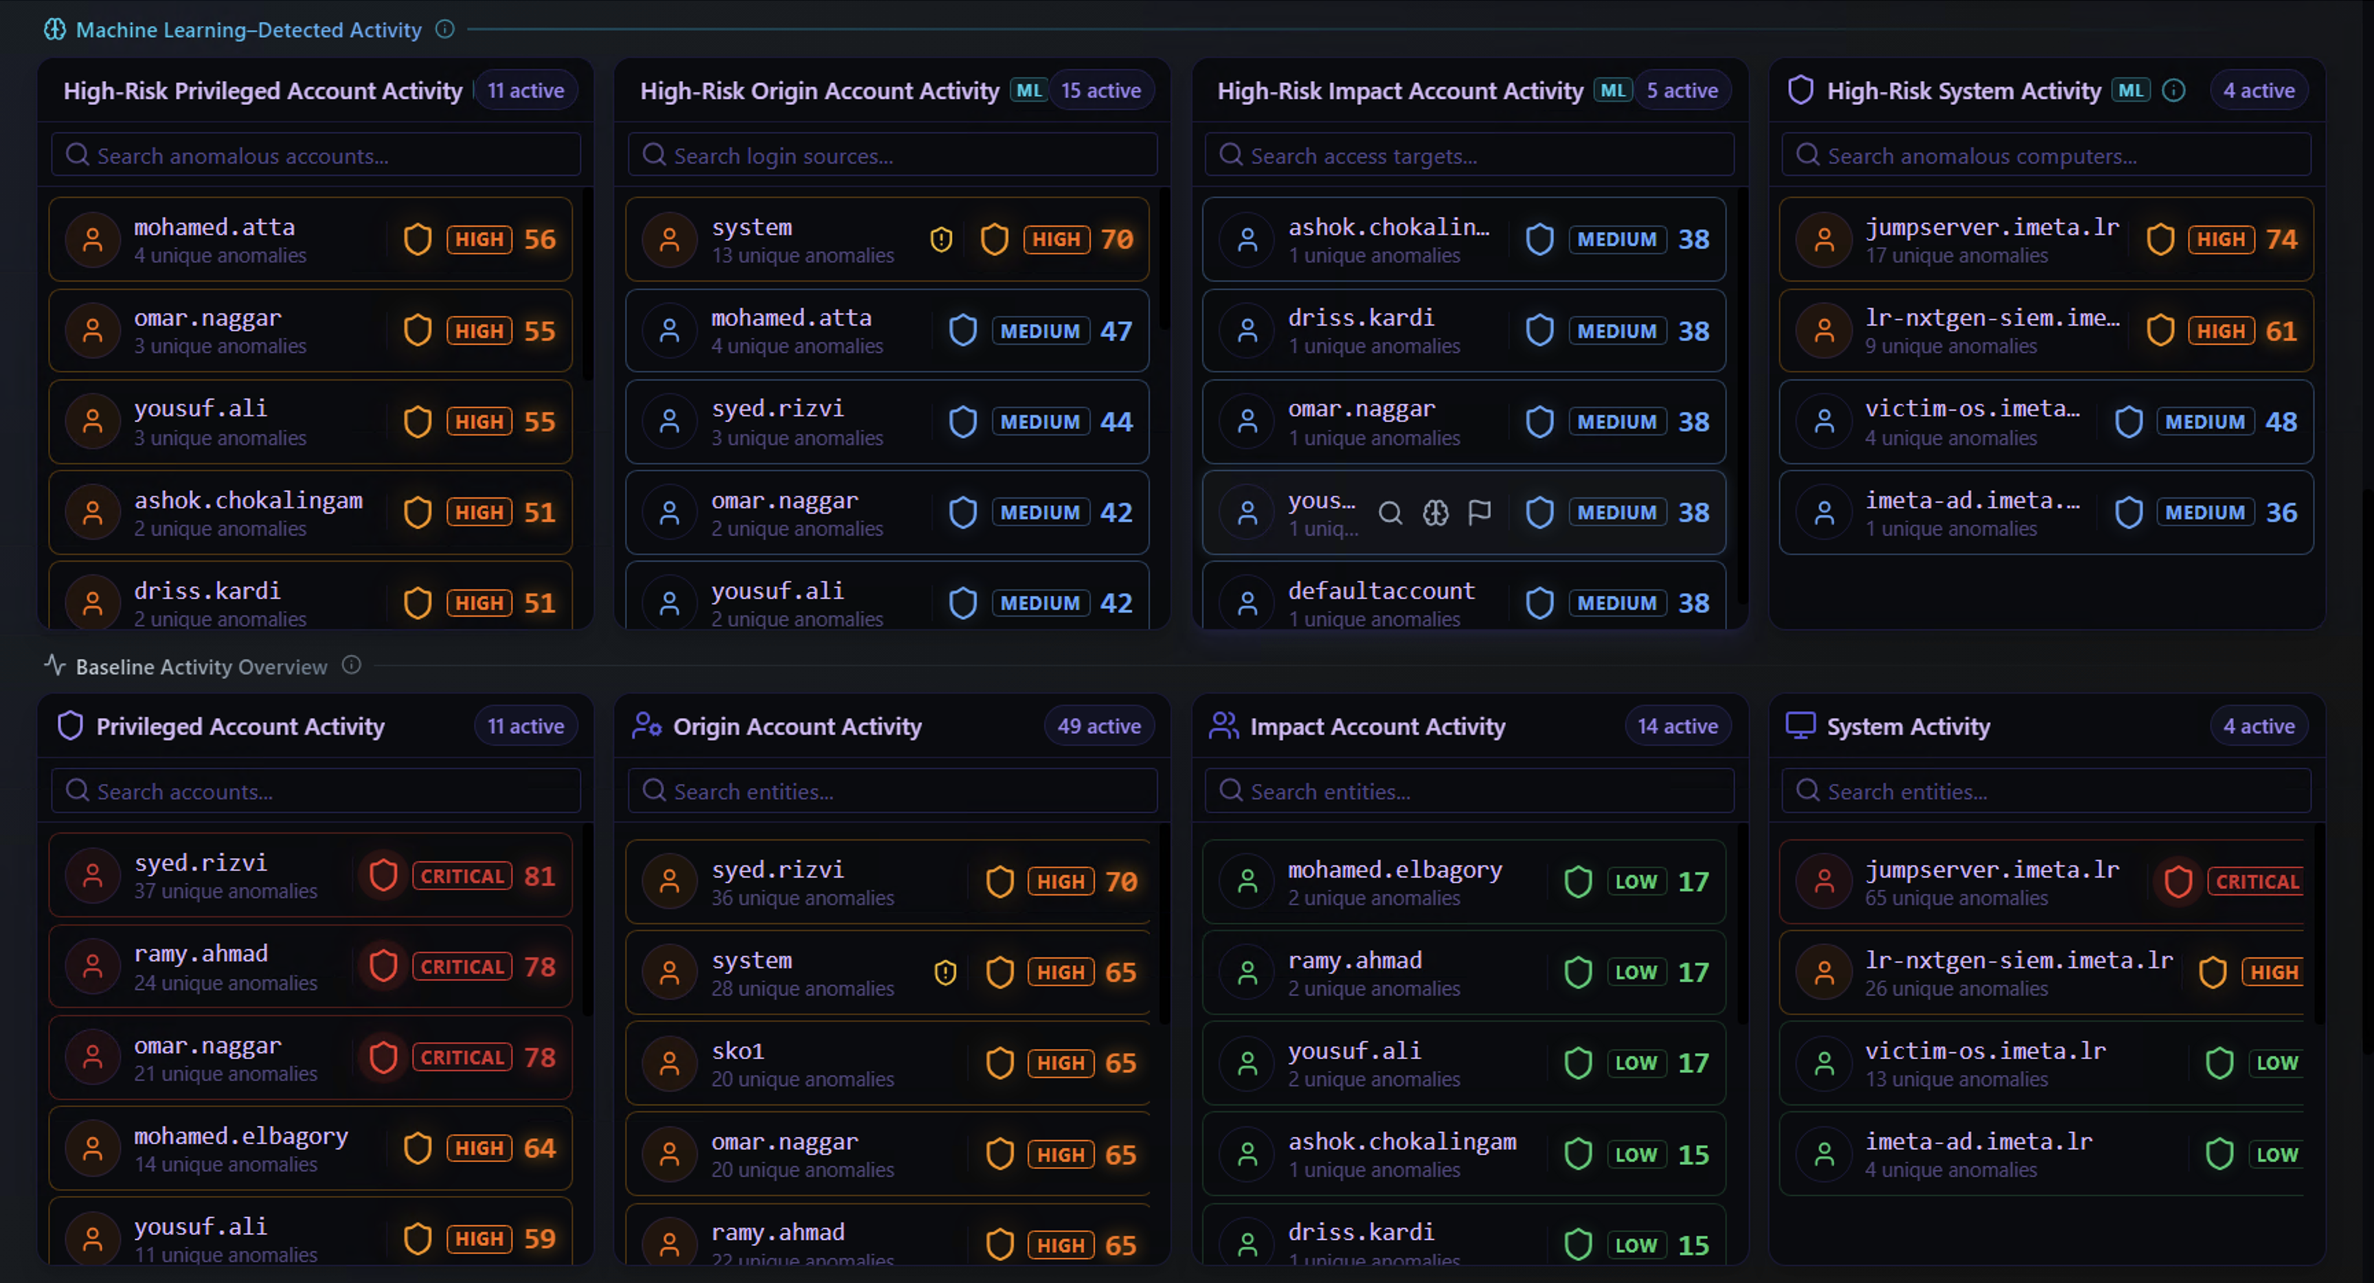The height and width of the screenshot is (1283, 2374).
Task: Click the info icon in High-Risk System Activity header
Action: [x=2174, y=91]
